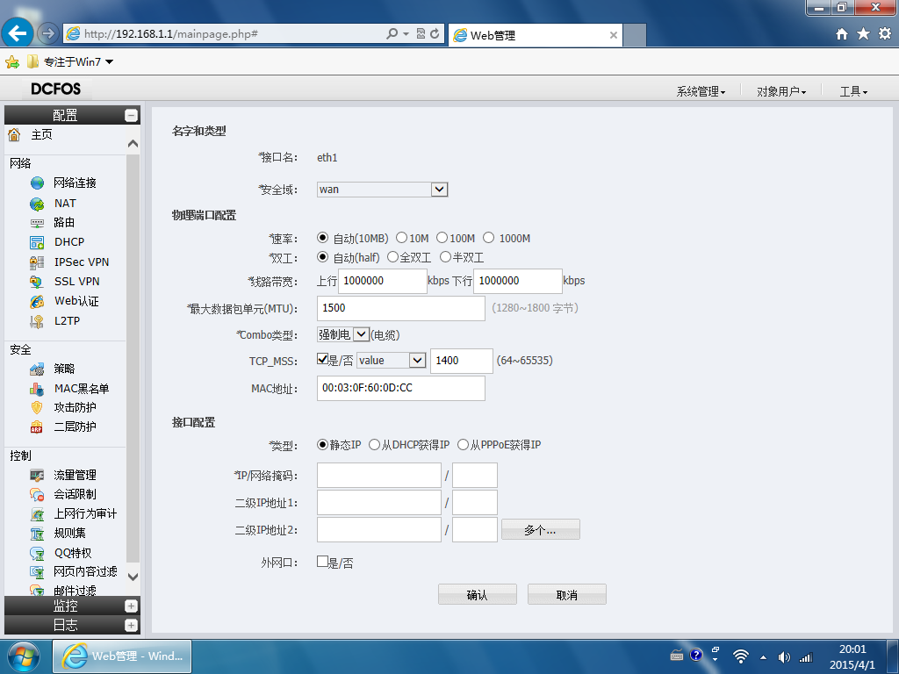Toggle the 外网口 是/否 checkbox
899x674 pixels.
pos(322,562)
